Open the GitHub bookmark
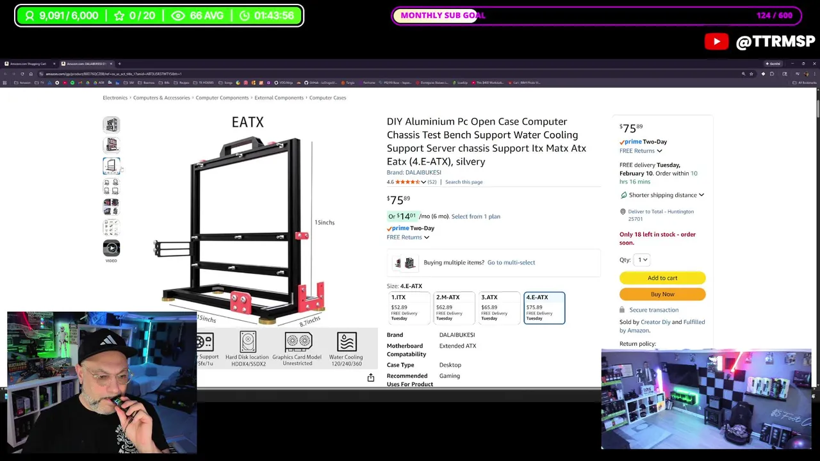This screenshot has height=461, width=820. pyautogui.click(x=321, y=83)
